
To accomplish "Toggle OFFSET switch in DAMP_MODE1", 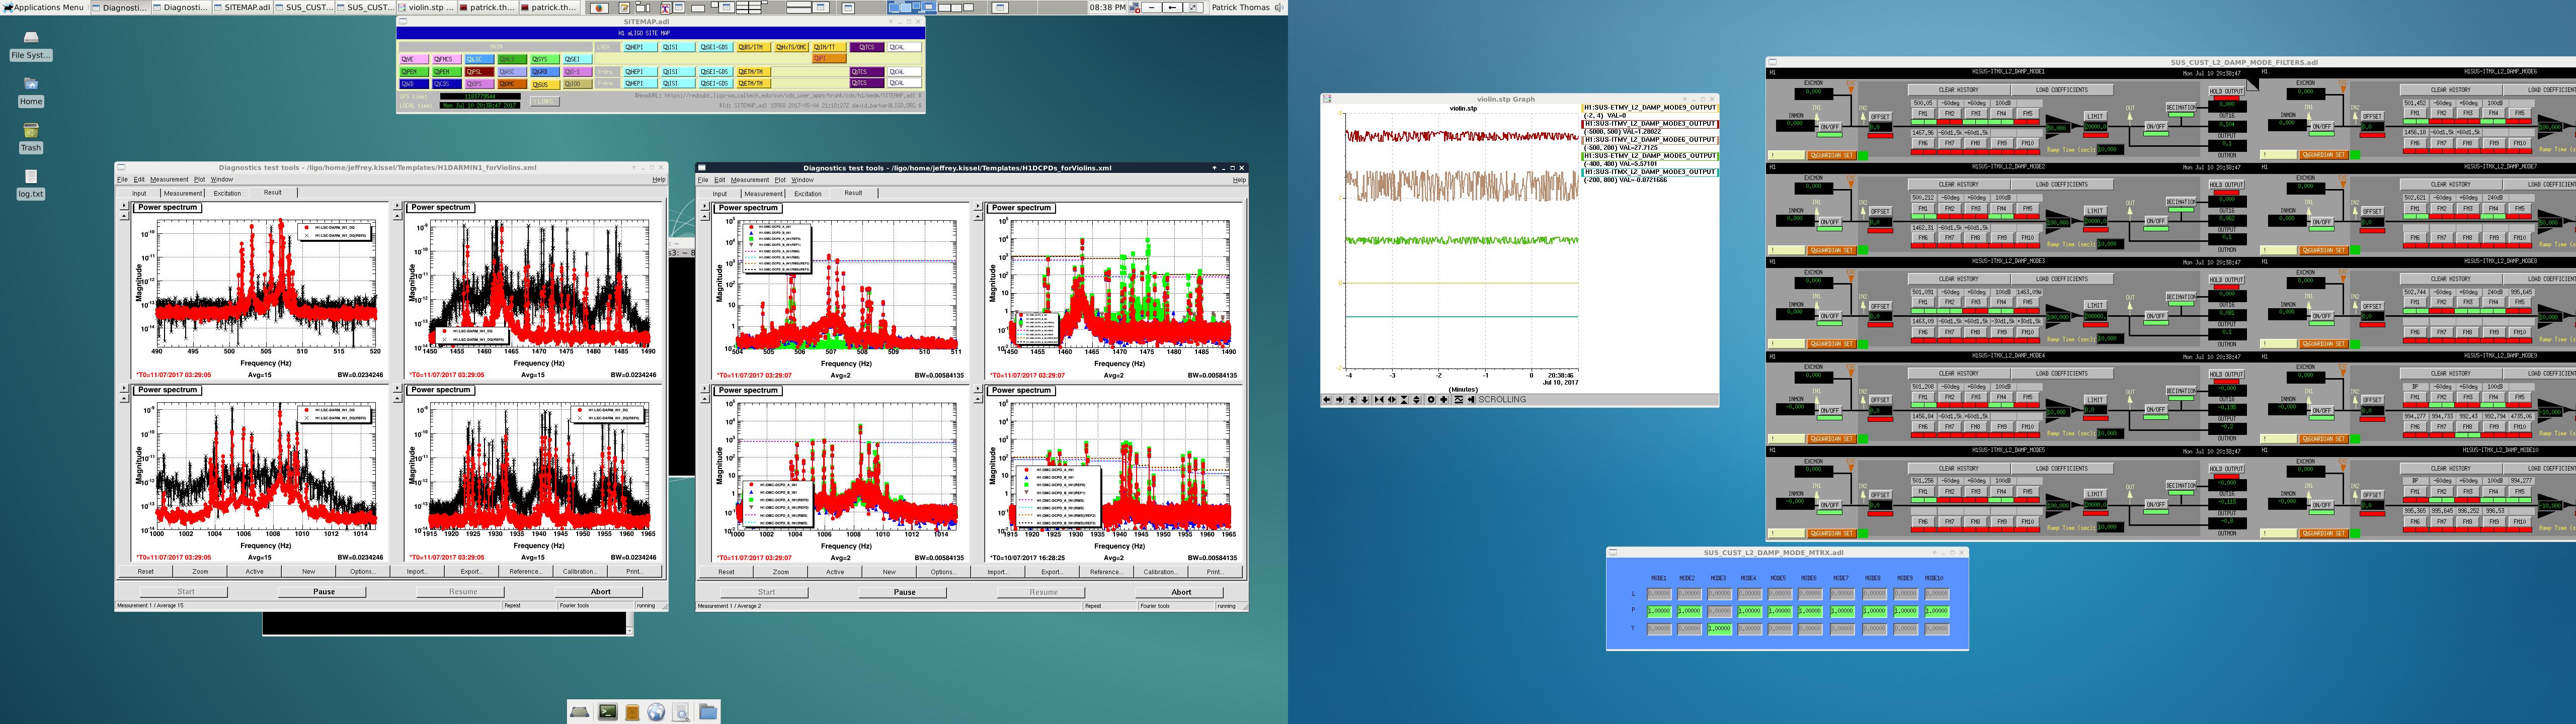I will (1880, 117).
